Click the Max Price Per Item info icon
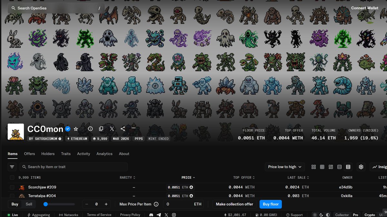This screenshot has width=387, height=217. pyautogui.click(x=156, y=204)
